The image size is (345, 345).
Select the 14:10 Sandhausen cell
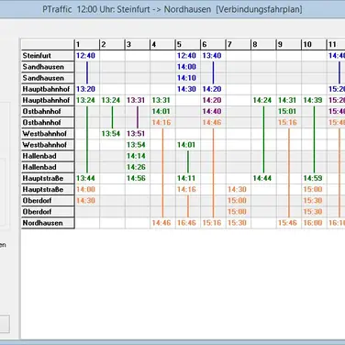[188, 78]
